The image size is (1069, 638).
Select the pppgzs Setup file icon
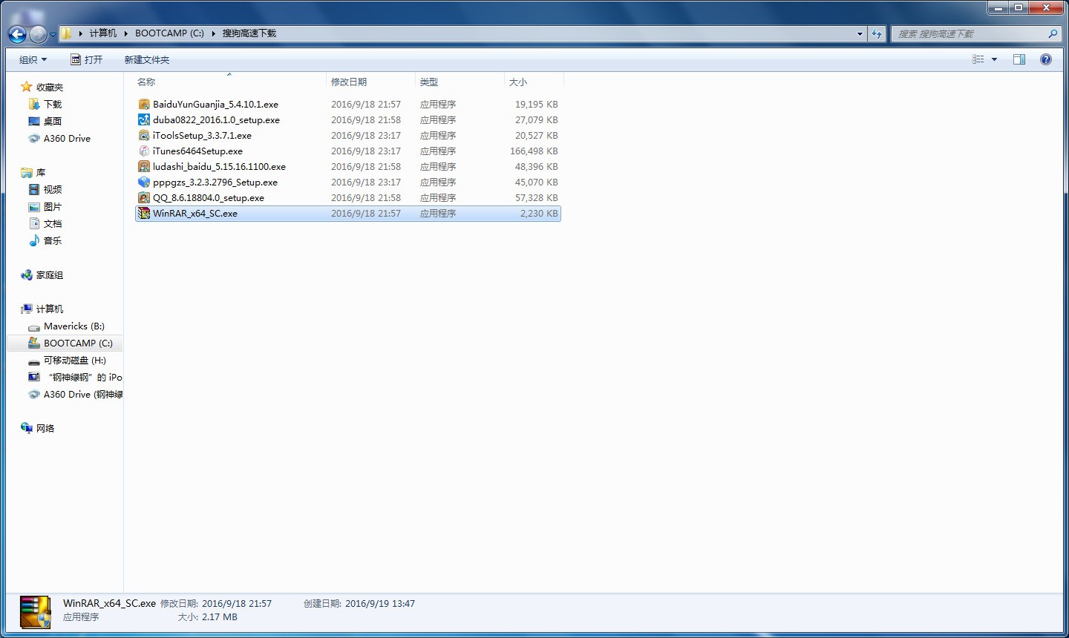[x=144, y=182]
